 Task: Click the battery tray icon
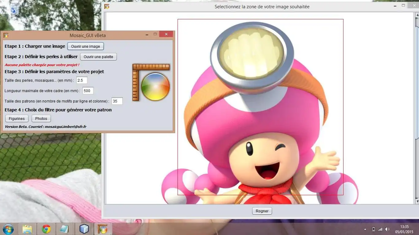coord(373,229)
